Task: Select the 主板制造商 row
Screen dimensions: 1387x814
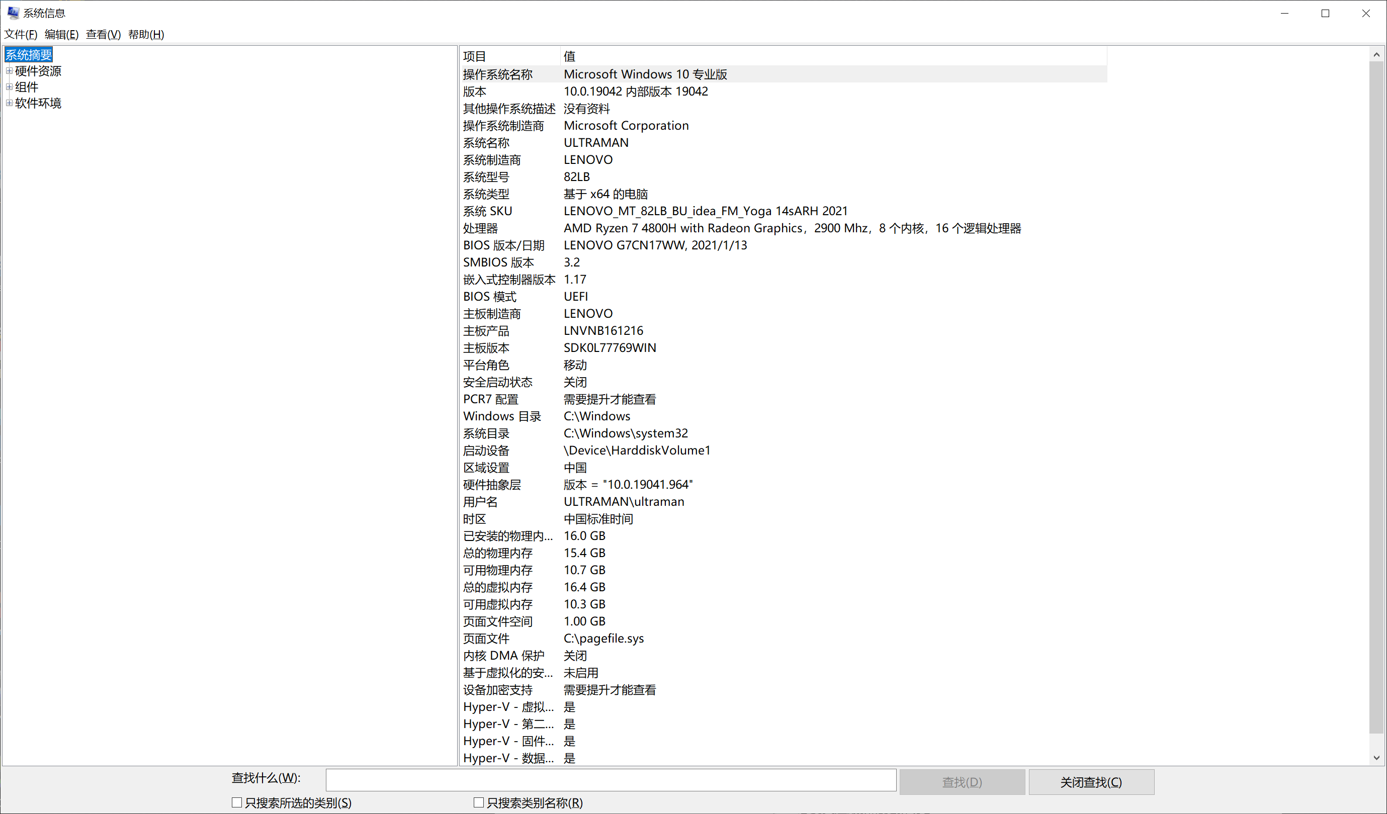Action: (x=783, y=313)
